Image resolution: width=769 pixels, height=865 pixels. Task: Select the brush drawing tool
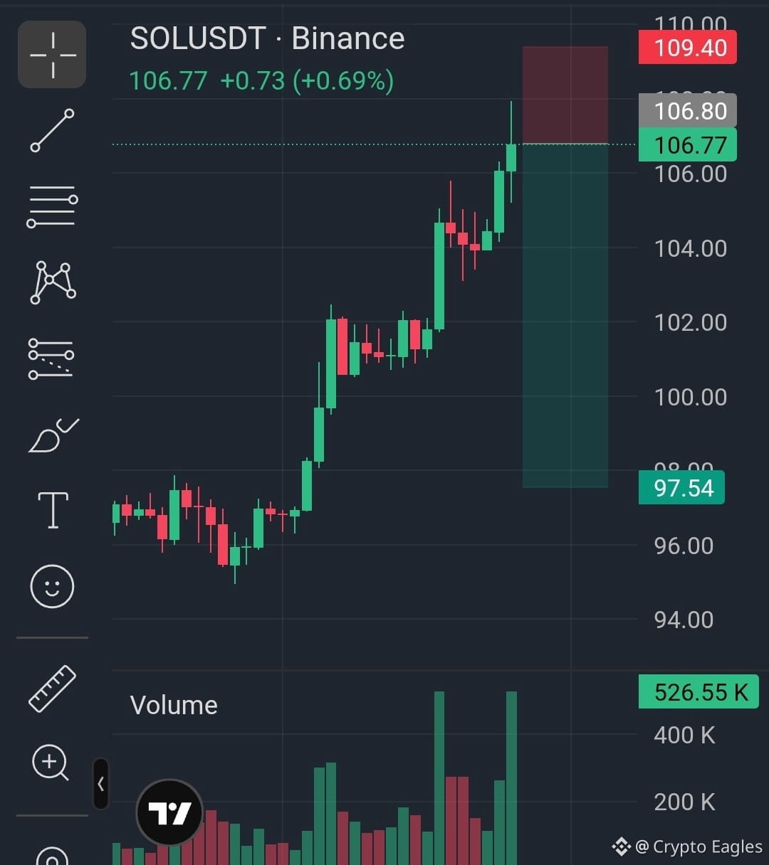53,435
